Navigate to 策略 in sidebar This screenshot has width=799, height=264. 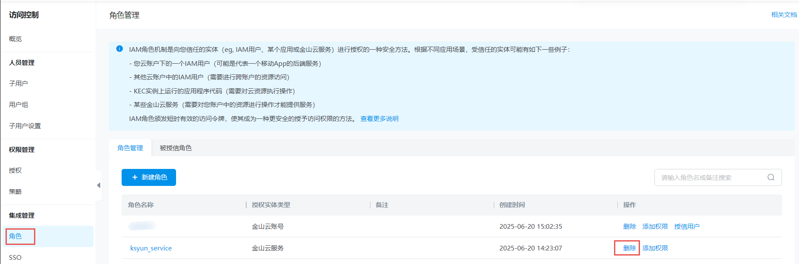(15, 192)
